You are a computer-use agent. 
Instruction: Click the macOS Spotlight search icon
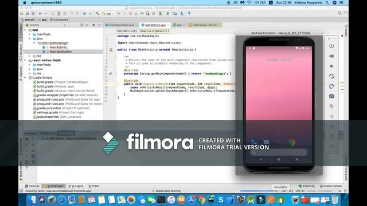tap(327, 2)
